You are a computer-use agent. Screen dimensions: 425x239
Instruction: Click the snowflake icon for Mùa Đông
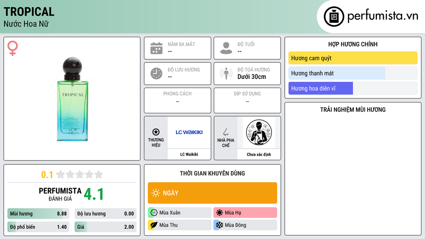tap(219, 225)
